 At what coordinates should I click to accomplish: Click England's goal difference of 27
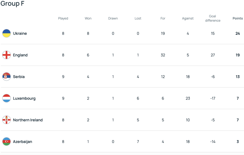tap(213, 55)
